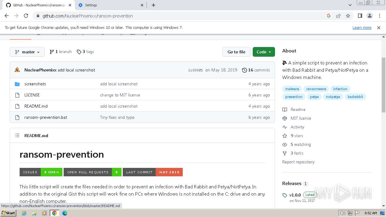Open a new browser tab
This screenshot has height=217, width=386.
click(x=153, y=5)
